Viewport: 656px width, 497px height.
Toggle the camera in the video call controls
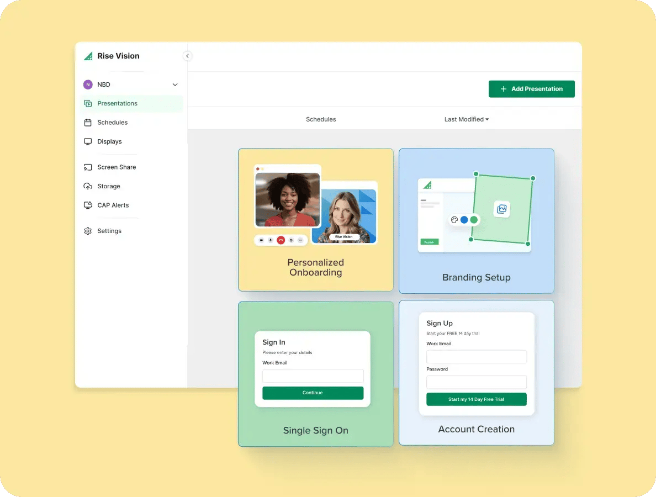tap(261, 240)
